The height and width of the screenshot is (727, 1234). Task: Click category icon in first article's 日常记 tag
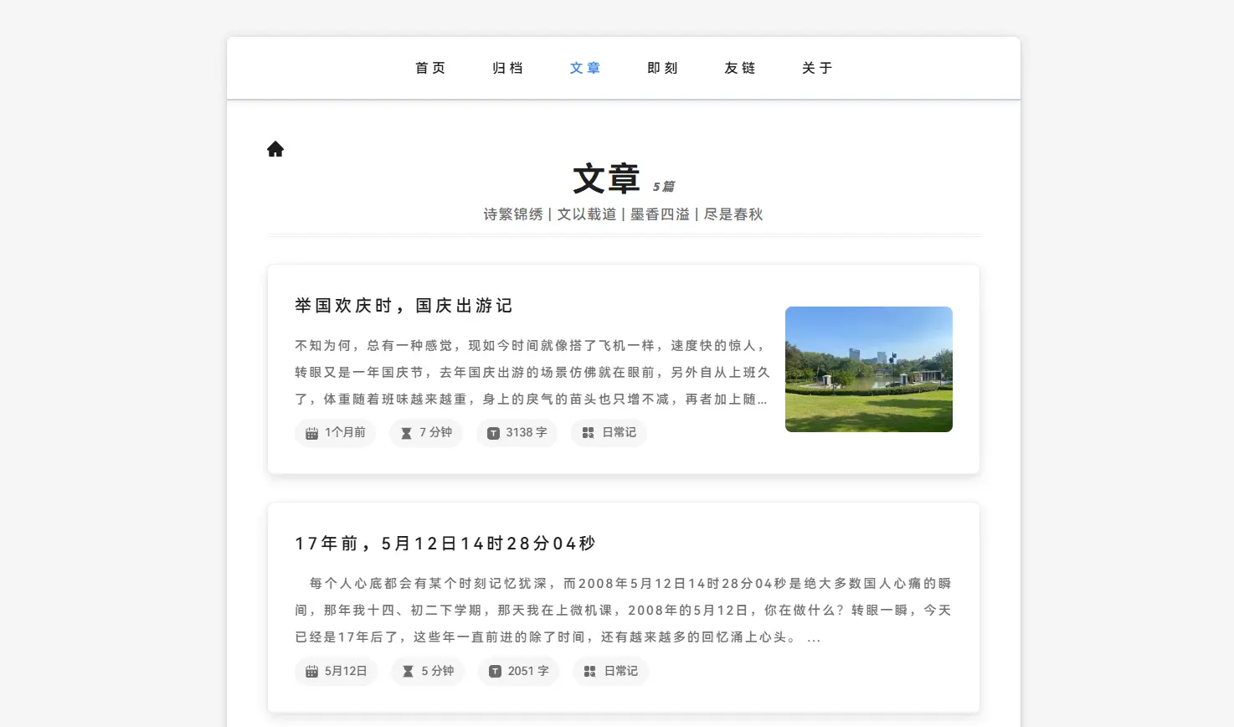click(x=589, y=433)
